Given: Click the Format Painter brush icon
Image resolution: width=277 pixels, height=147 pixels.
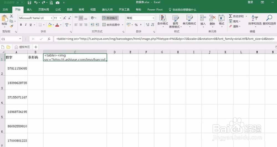Looking at the screenshot, I should 11,26.
